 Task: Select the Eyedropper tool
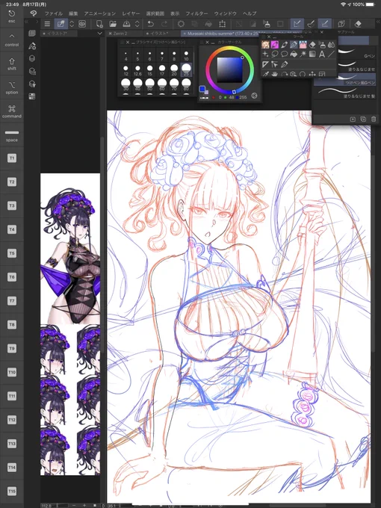tap(265, 74)
